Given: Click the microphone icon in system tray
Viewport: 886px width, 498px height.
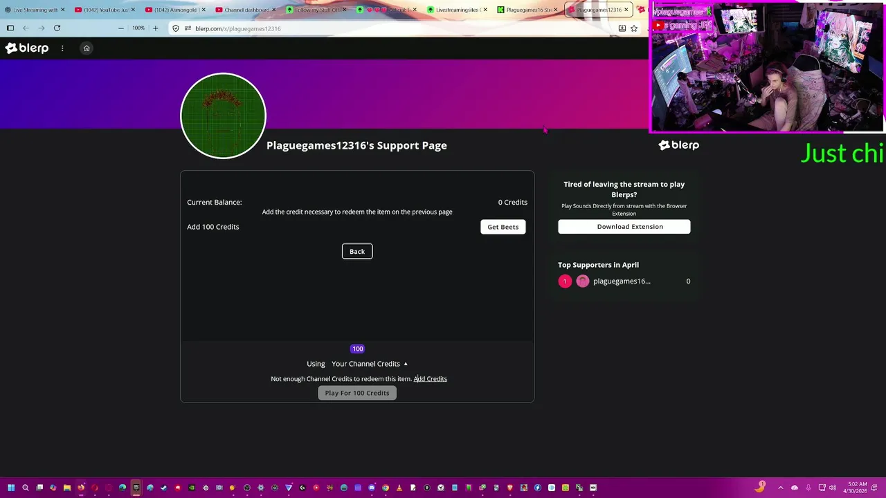Looking at the screenshot, I should pos(808,488).
